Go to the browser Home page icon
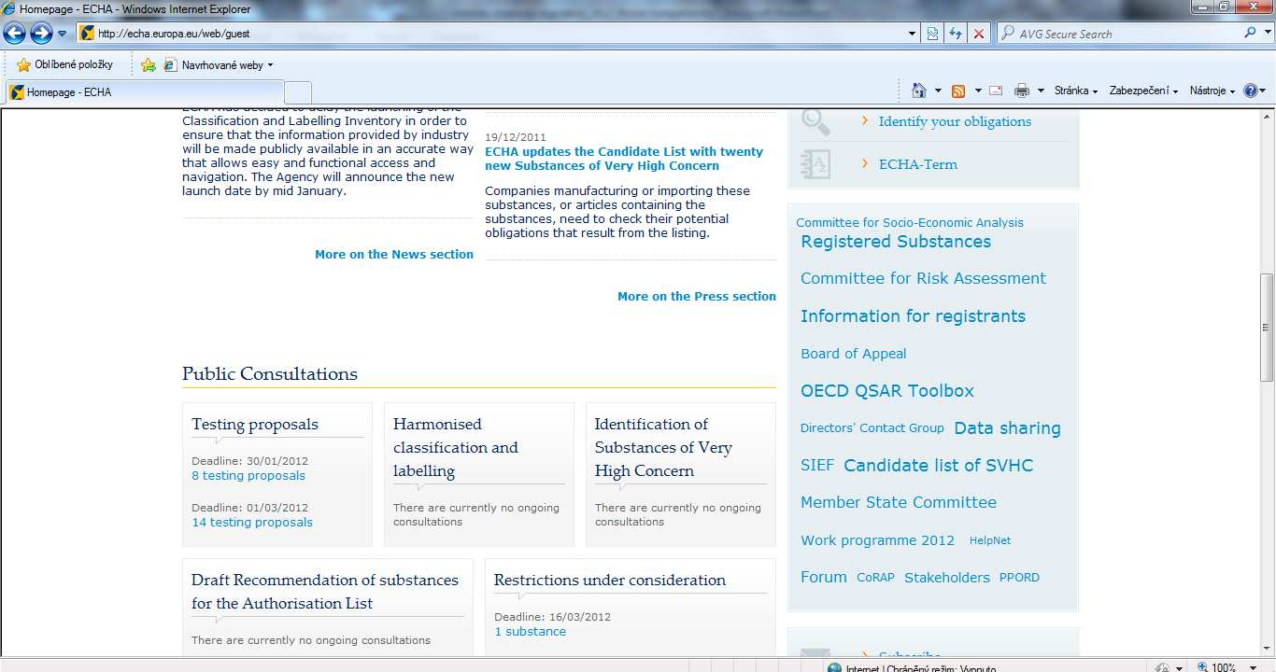This screenshot has height=672, width=1276. point(919,91)
